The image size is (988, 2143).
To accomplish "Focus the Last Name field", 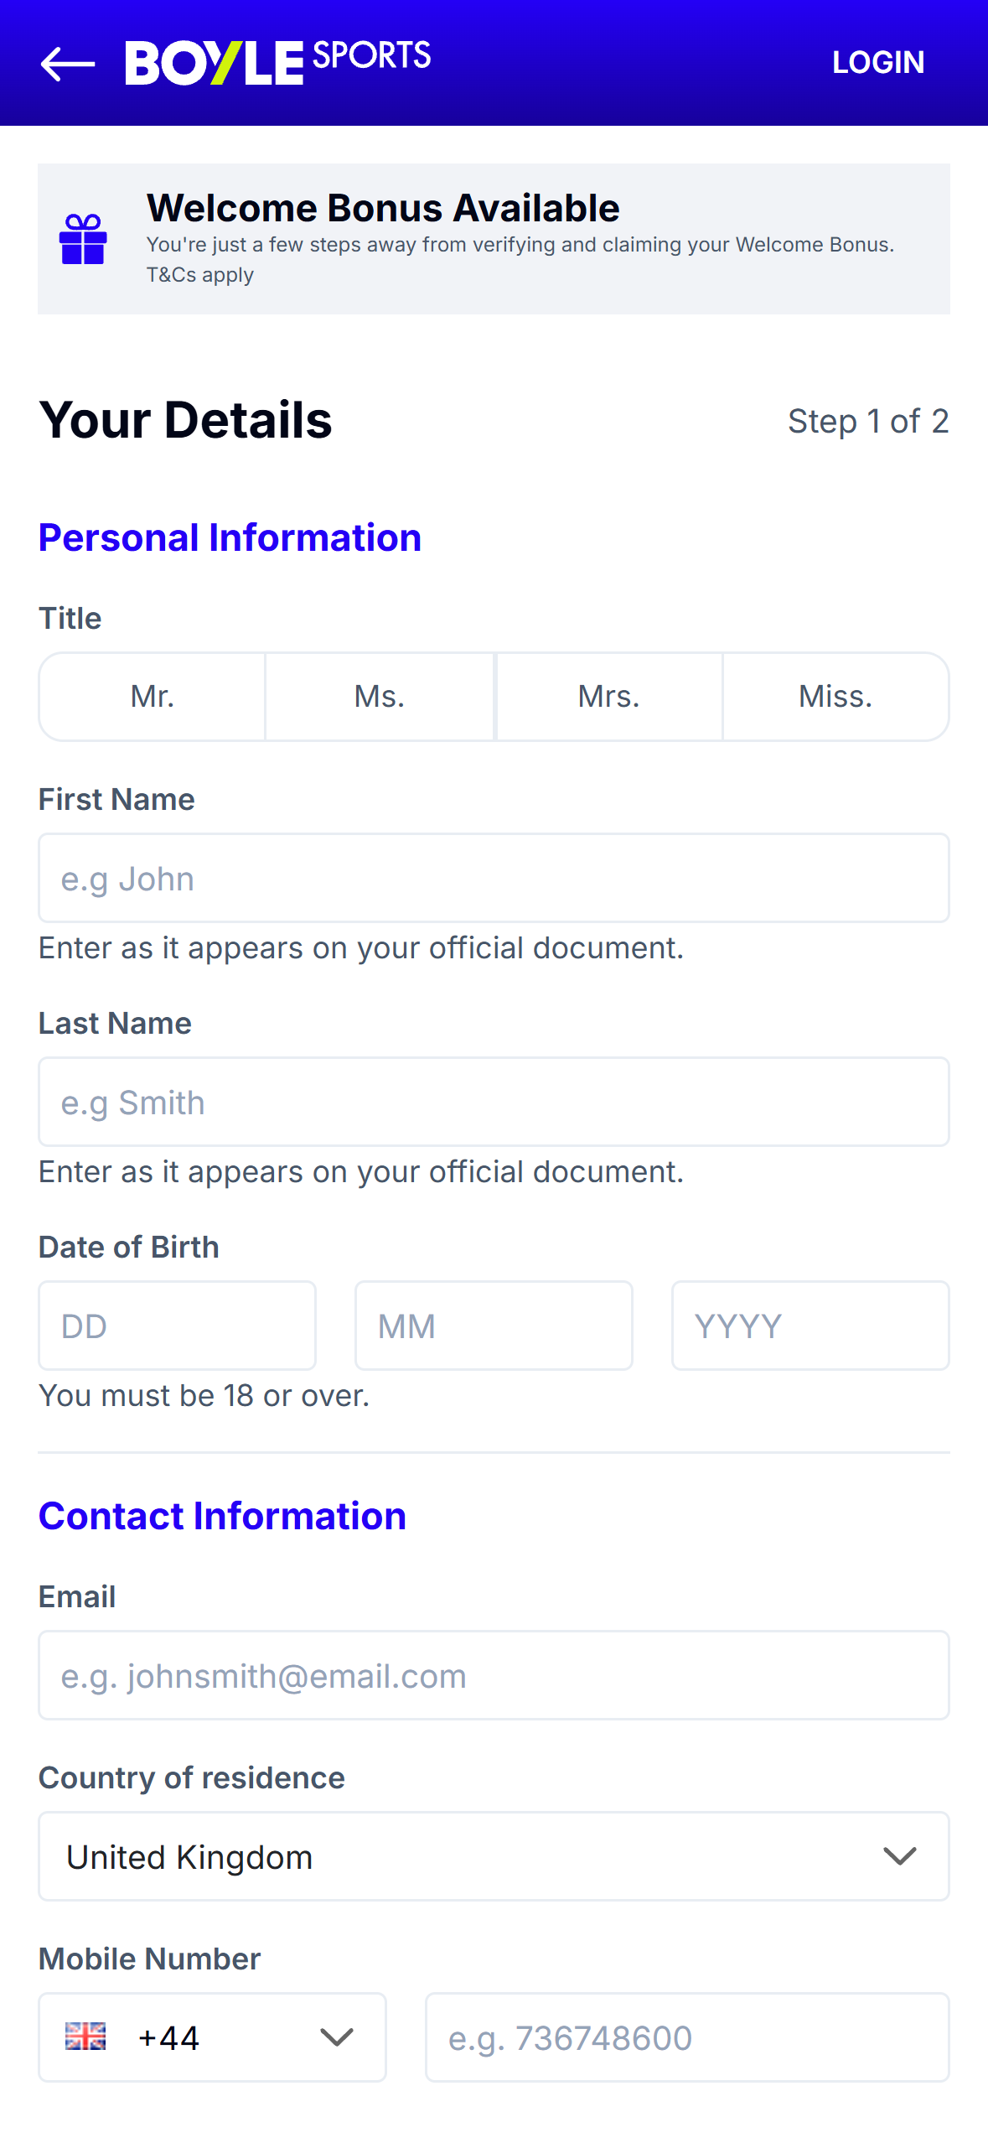I will coord(494,1102).
